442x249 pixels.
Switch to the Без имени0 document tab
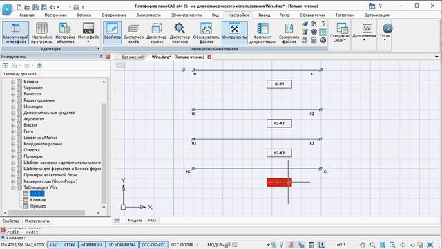point(133,57)
